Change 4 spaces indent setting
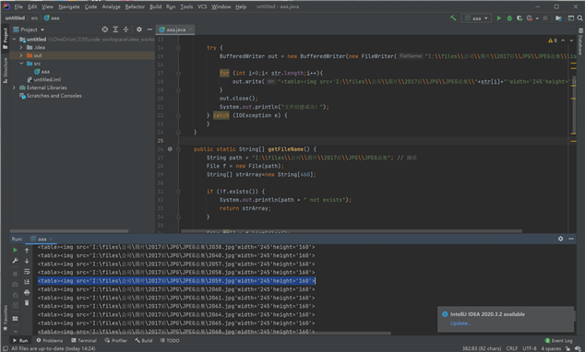The width and height of the screenshot is (585, 352). click(x=551, y=348)
